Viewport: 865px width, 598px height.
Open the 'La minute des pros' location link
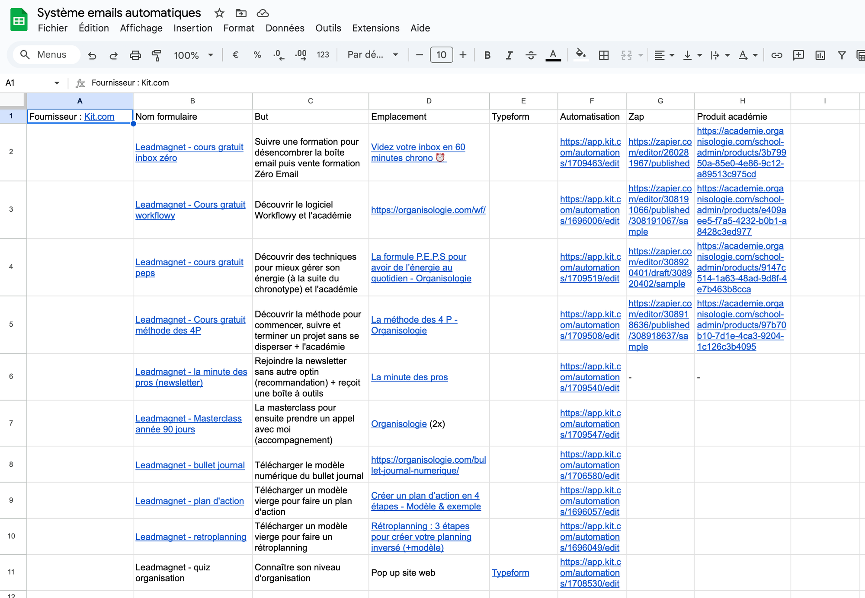[x=409, y=377]
